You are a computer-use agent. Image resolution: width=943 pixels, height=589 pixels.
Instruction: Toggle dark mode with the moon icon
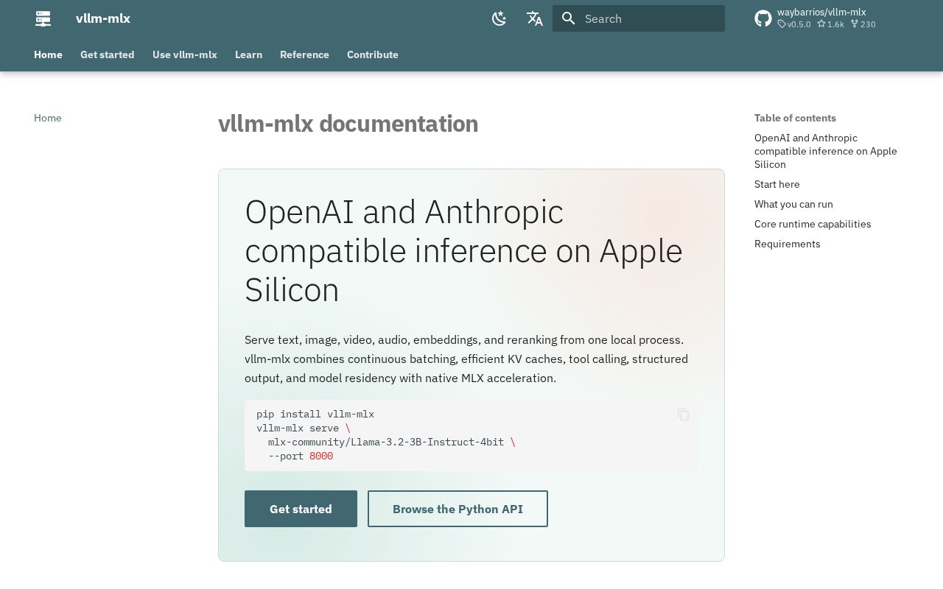499,18
